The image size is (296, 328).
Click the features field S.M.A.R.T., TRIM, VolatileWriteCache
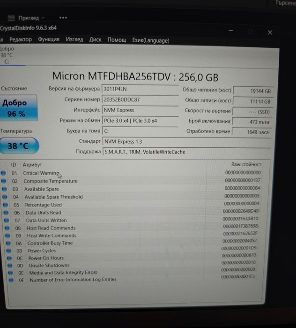(x=187, y=152)
